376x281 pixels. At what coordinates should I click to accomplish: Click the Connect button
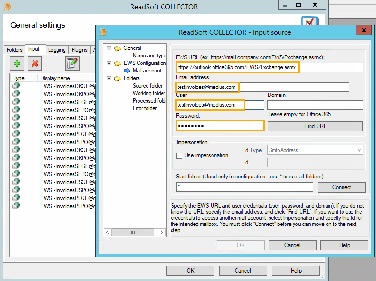coord(342,187)
